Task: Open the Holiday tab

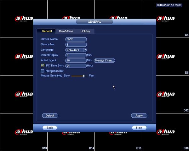Action: click(85, 31)
